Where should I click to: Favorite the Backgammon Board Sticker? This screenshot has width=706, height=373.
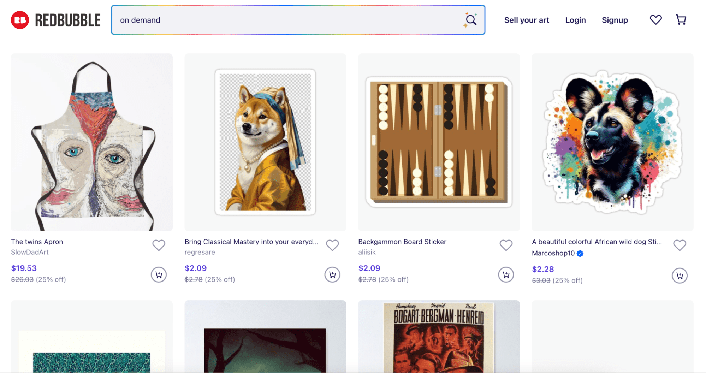coord(506,245)
